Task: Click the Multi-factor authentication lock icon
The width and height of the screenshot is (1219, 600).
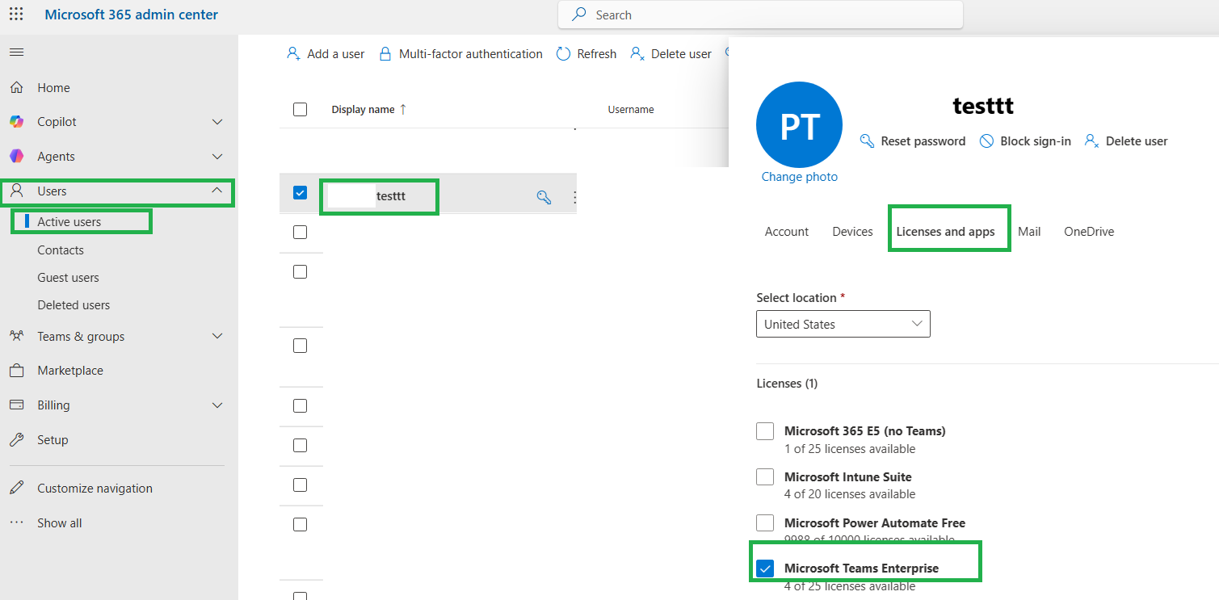Action: pos(385,53)
